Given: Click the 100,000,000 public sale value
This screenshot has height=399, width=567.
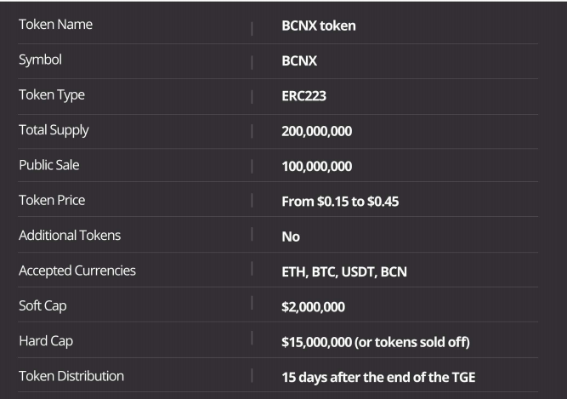Looking at the screenshot, I should 317,166.
